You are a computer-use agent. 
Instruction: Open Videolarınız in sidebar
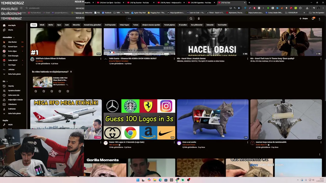tap(12, 104)
